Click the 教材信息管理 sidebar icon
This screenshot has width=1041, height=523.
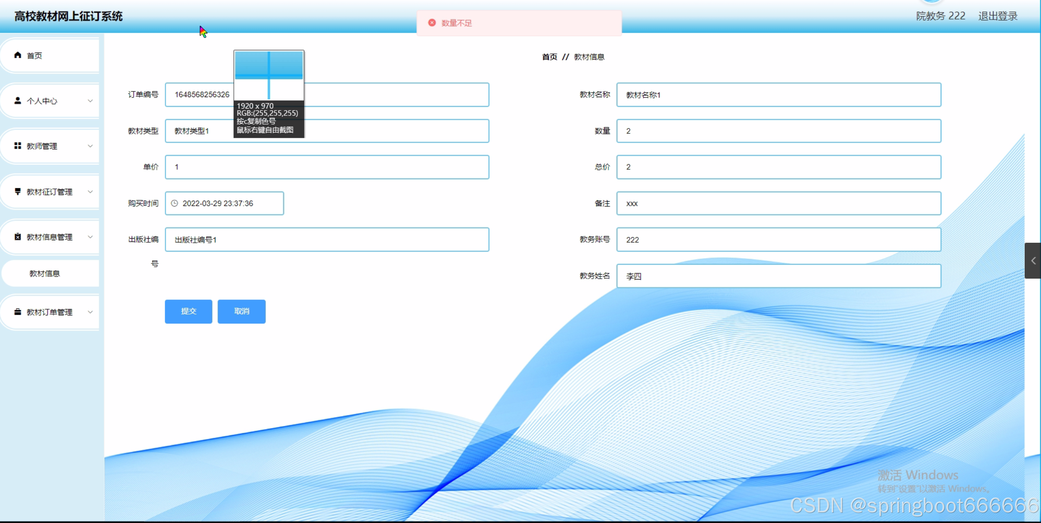click(x=18, y=237)
